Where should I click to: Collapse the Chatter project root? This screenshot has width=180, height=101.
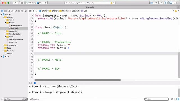pyautogui.click(x=1, y=14)
